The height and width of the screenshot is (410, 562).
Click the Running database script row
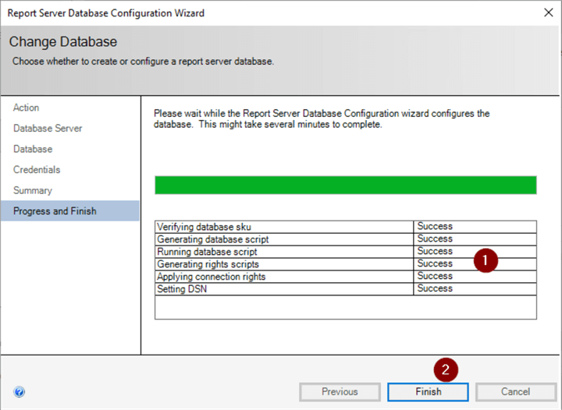coord(283,252)
